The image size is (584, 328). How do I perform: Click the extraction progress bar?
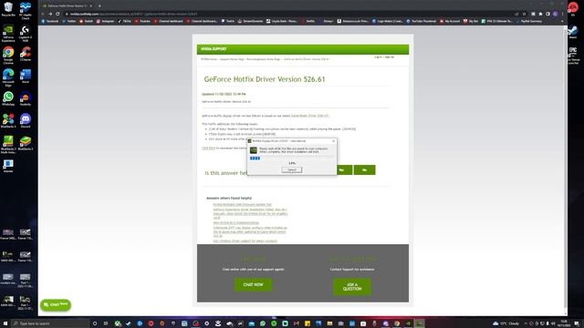[x=292, y=158]
